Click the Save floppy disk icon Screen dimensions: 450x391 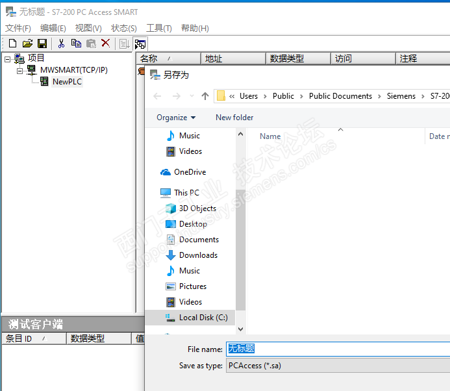42,44
